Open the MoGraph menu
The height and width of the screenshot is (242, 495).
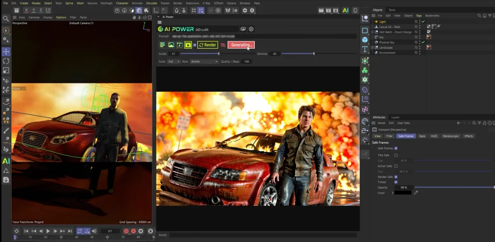click(106, 3)
